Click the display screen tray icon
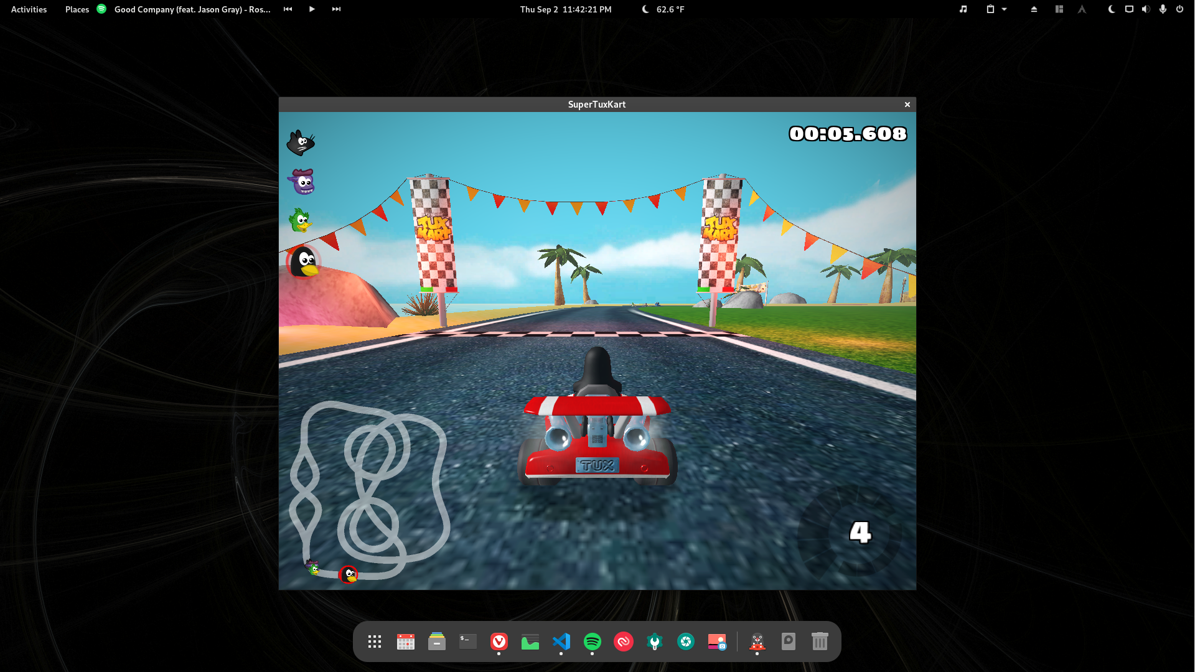1195x672 pixels. pyautogui.click(x=1129, y=9)
